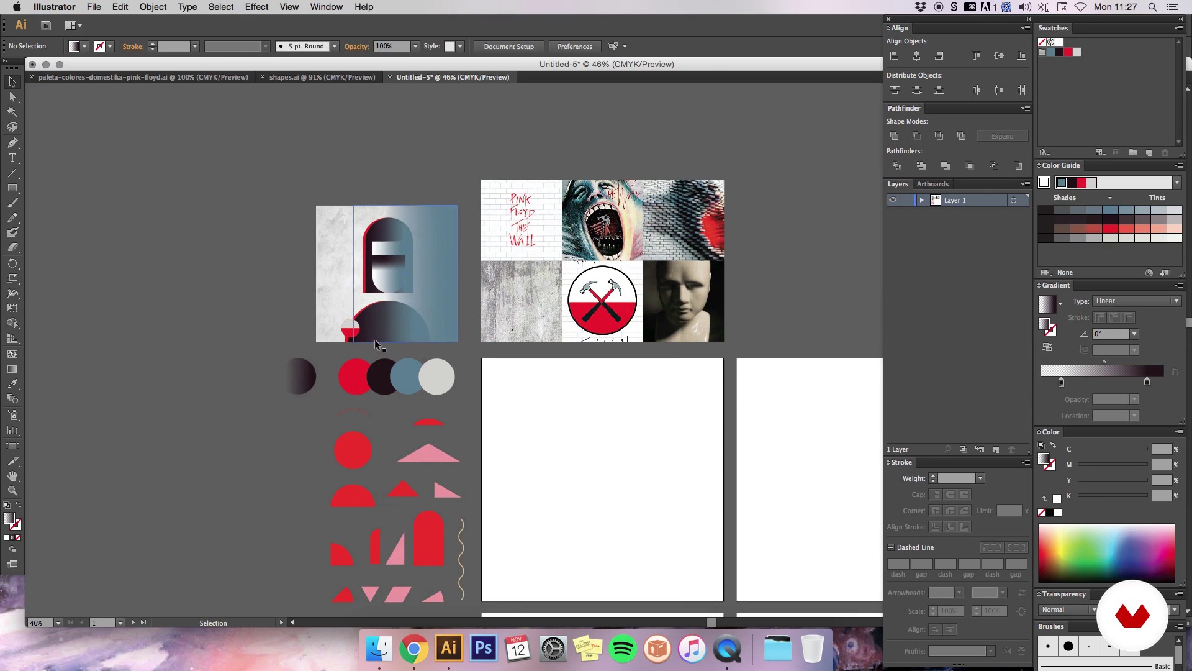Image resolution: width=1192 pixels, height=671 pixels.
Task: Click the Stroke label link in control bar
Action: [x=133, y=47]
